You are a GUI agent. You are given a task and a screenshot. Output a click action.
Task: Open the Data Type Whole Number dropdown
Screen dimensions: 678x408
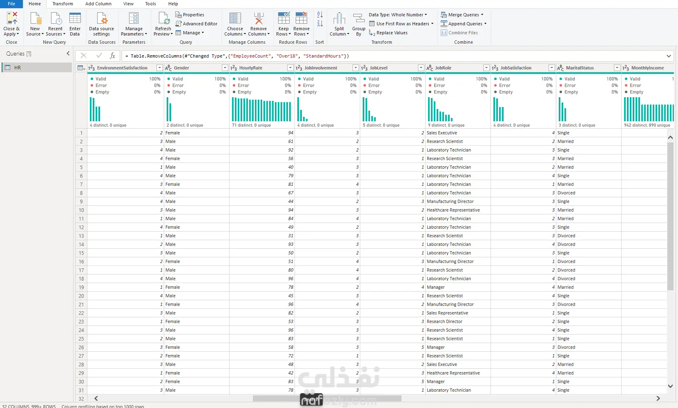pyautogui.click(x=398, y=15)
